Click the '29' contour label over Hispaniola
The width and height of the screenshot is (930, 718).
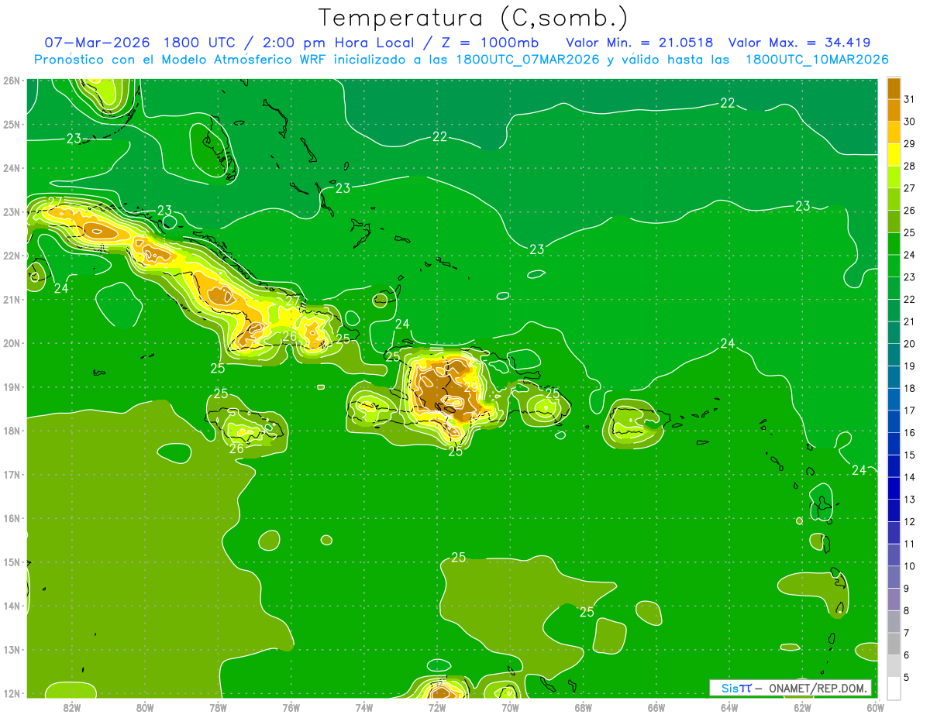[471, 387]
